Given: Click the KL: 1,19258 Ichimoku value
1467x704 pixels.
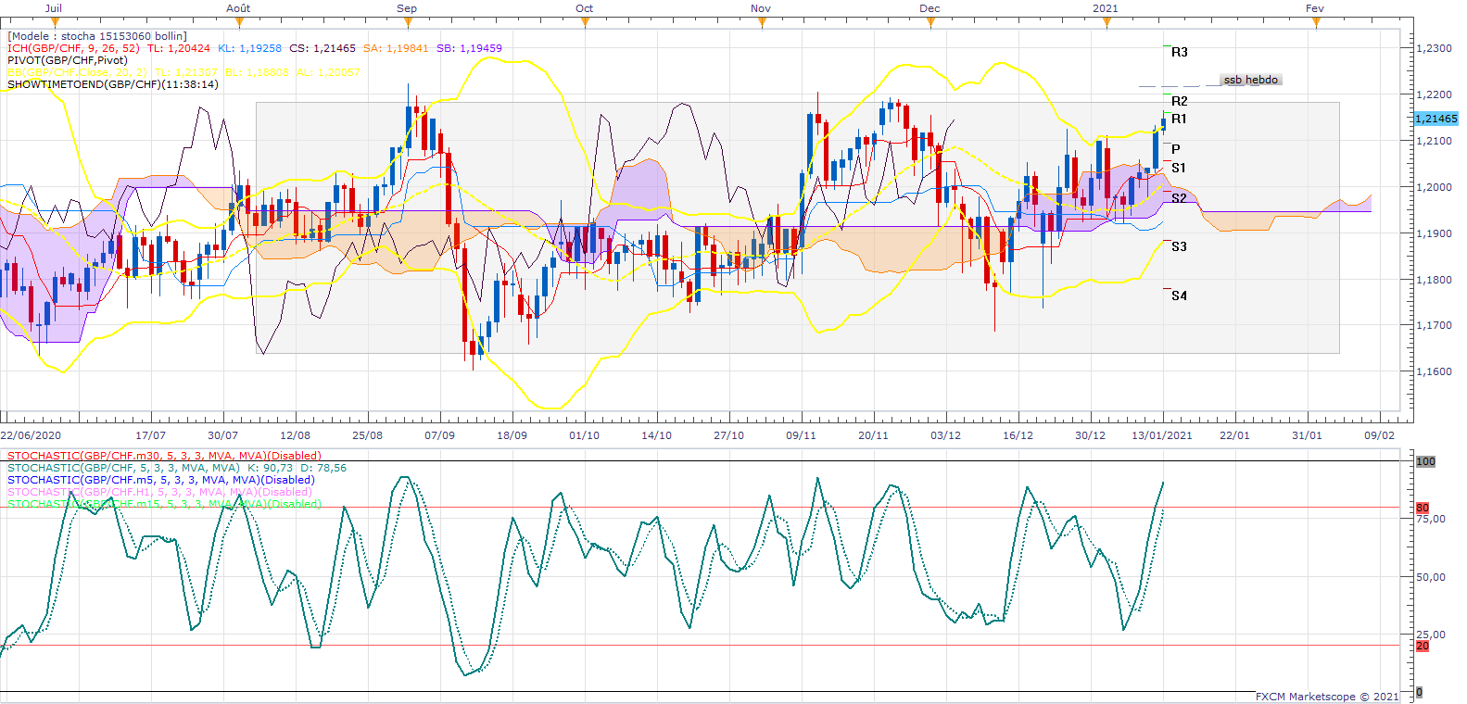Looking at the screenshot, I should (x=250, y=48).
